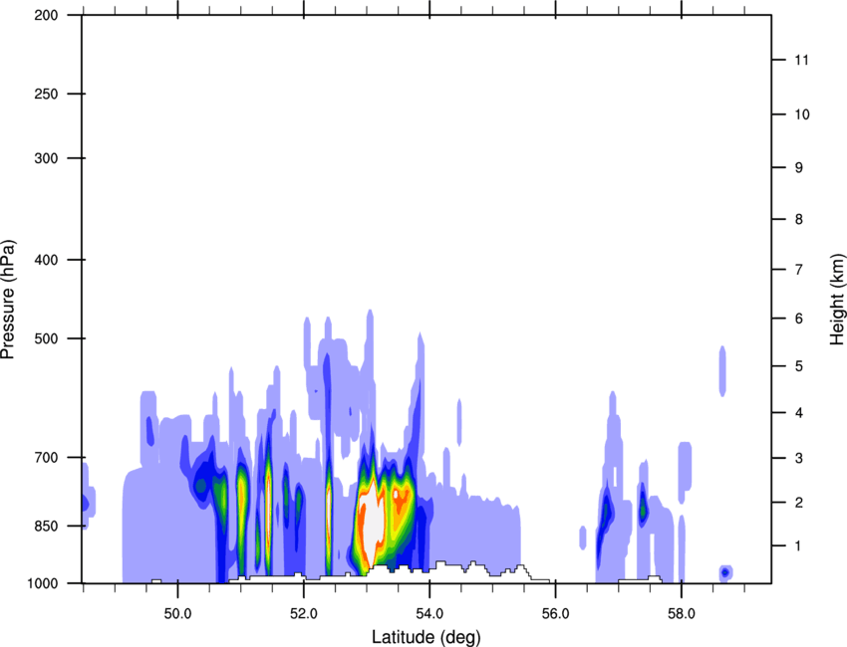Click the Pressure (hPa) axis title
Image resolution: width=847 pixels, height=647 pixels.
8,300
